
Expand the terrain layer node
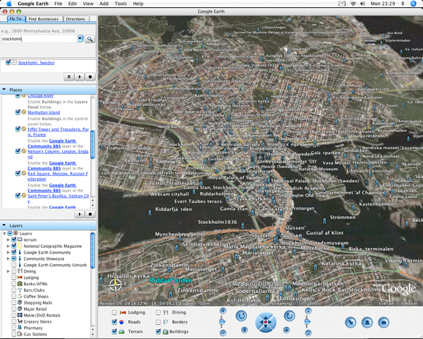(8, 240)
